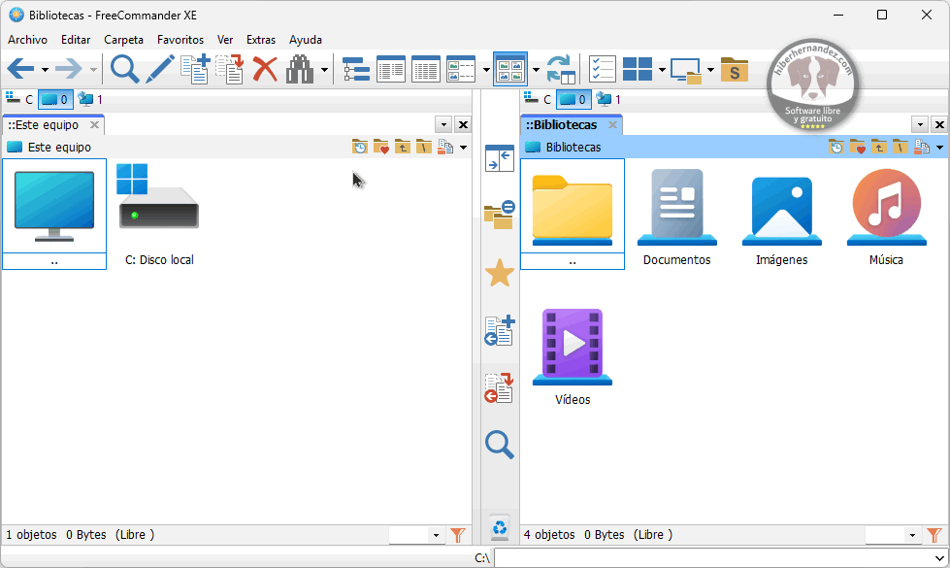The width and height of the screenshot is (950, 568).
Task: Click the recycle bin icon in middle bar
Action: click(x=499, y=528)
